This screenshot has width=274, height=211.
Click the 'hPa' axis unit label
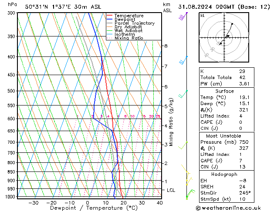click(x=12, y=4)
